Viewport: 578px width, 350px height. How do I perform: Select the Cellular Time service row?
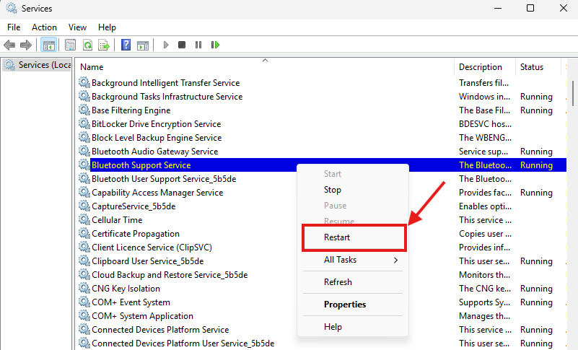pyautogui.click(x=117, y=220)
